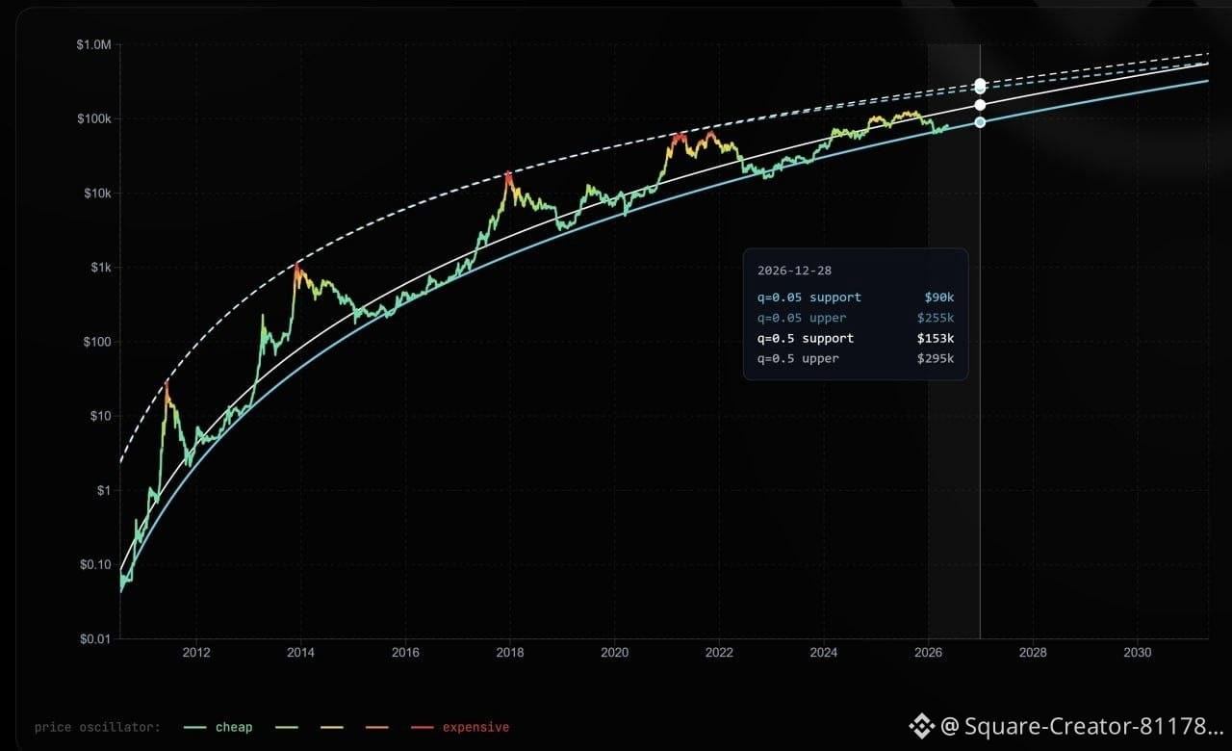Click the 'expensive' legend label
1232x751 pixels.
[475, 727]
